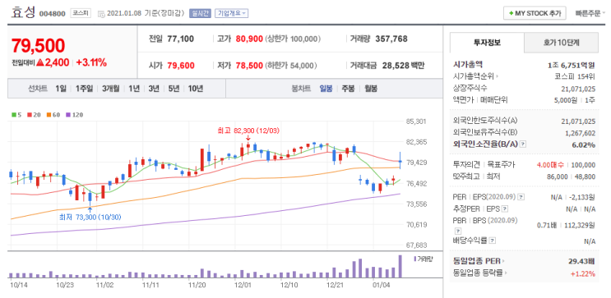Click the 29.43배 sector PER value

pyautogui.click(x=581, y=261)
